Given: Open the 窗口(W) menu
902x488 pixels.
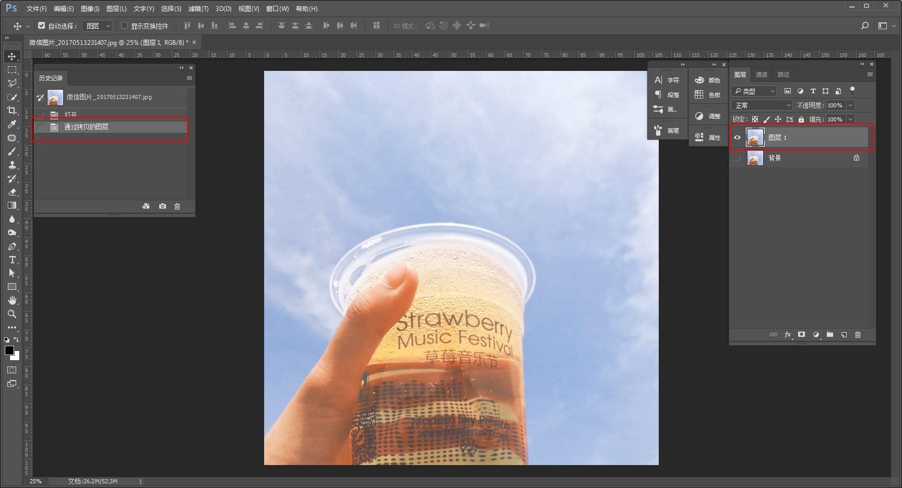Looking at the screenshot, I should (x=277, y=9).
